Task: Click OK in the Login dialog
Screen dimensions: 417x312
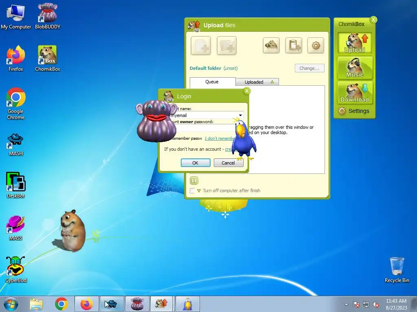Action: click(195, 162)
